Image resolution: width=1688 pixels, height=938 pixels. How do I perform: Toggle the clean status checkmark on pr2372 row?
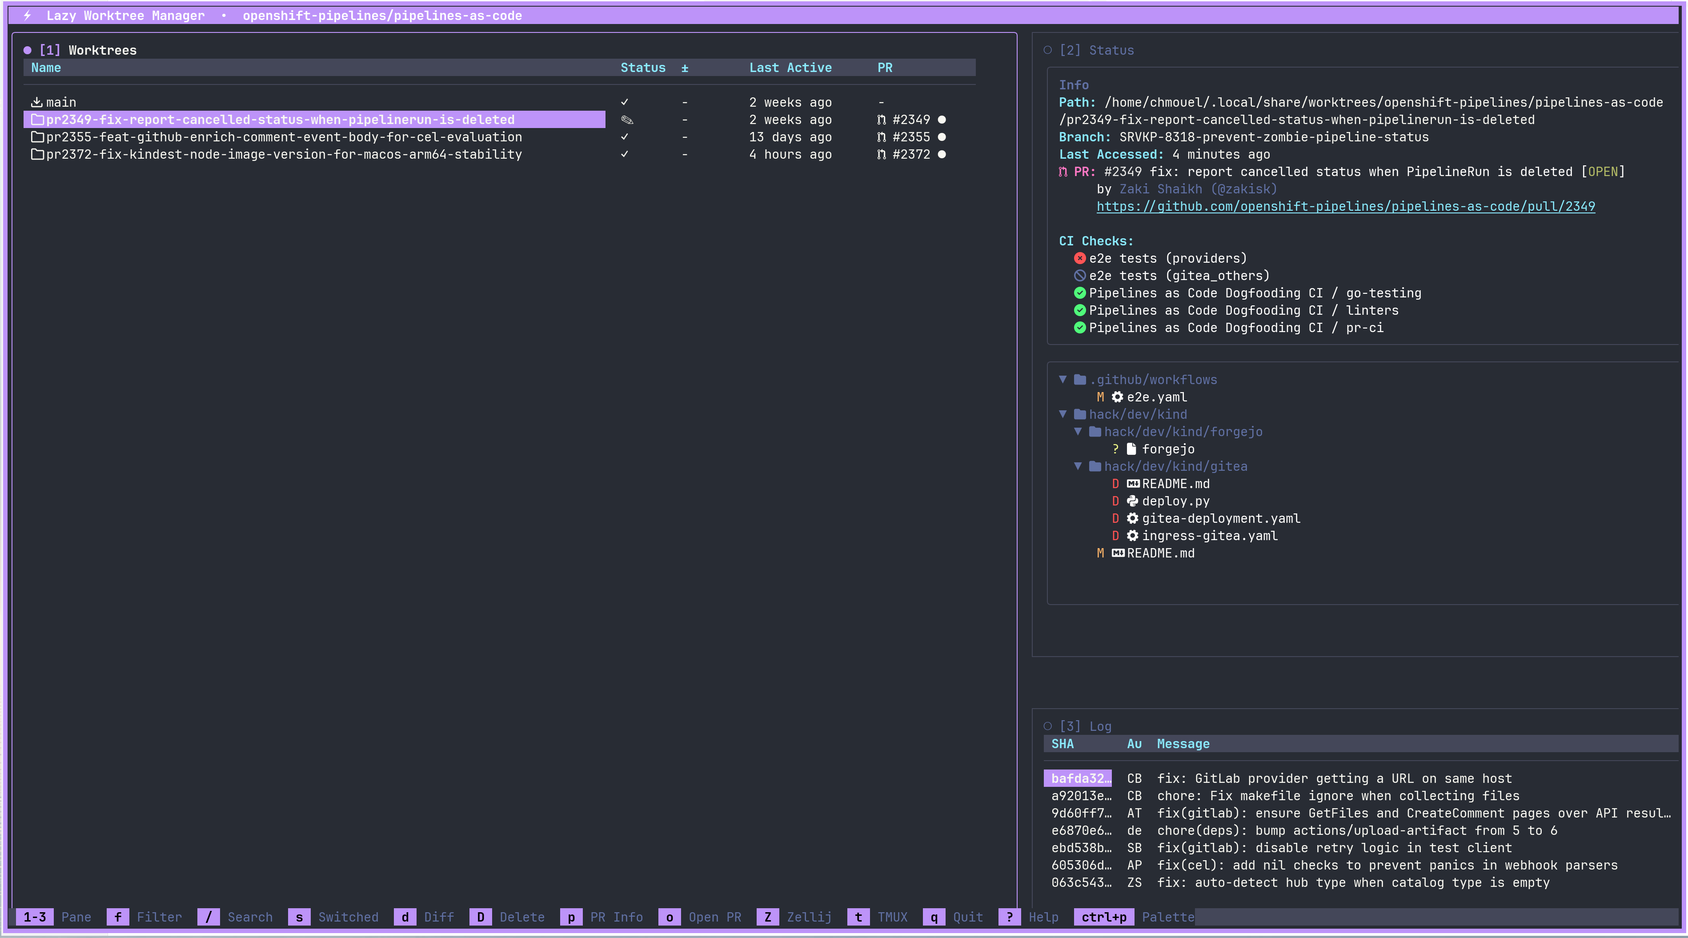[x=625, y=154]
